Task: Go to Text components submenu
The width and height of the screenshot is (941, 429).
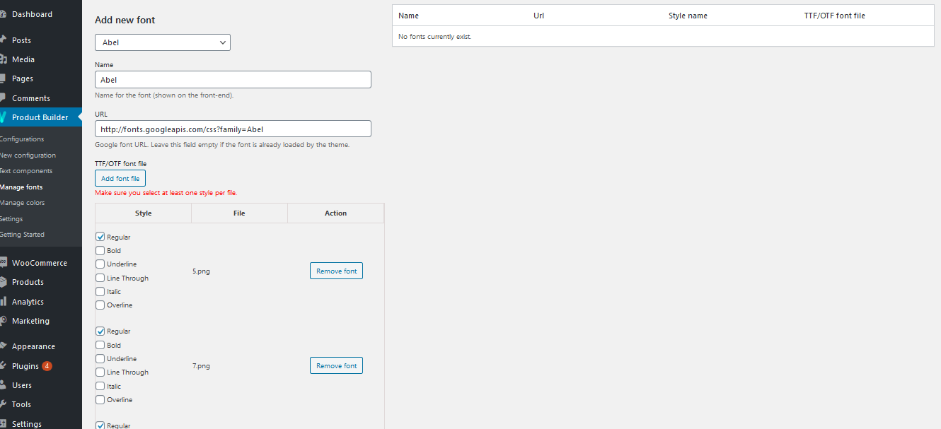Action: pyautogui.click(x=26, y=171)
